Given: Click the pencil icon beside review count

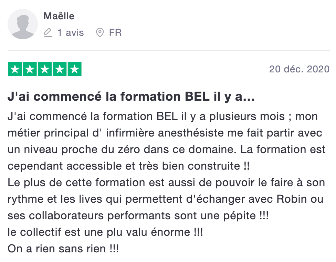Looking at the screenshot, I should click(x=48, y=33).
